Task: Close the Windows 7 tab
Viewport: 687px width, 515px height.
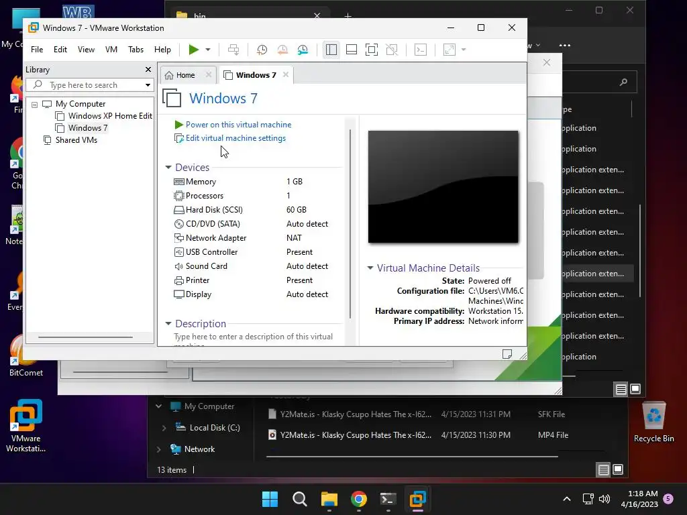Action: tap(286, 75)
